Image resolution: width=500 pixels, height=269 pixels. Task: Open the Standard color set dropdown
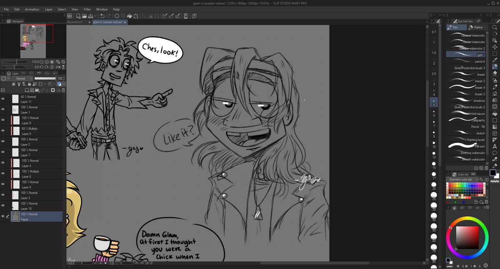pos(461,179)
